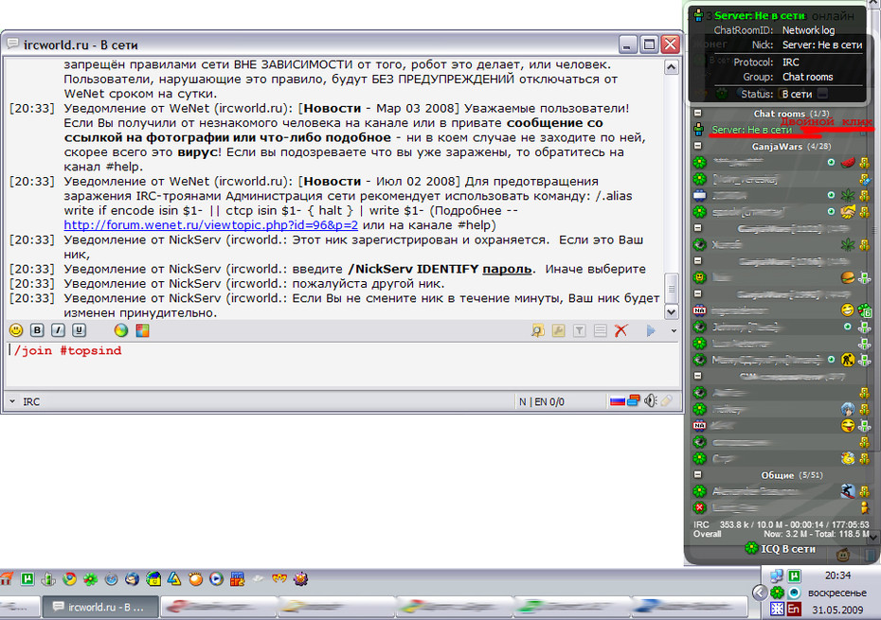Screen dimensions: 881x620
Task: Click the laughing smiley mood icon
Action: tap(848, 310)
